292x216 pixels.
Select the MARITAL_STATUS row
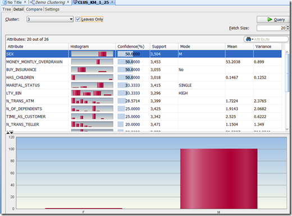pos(144,85)
